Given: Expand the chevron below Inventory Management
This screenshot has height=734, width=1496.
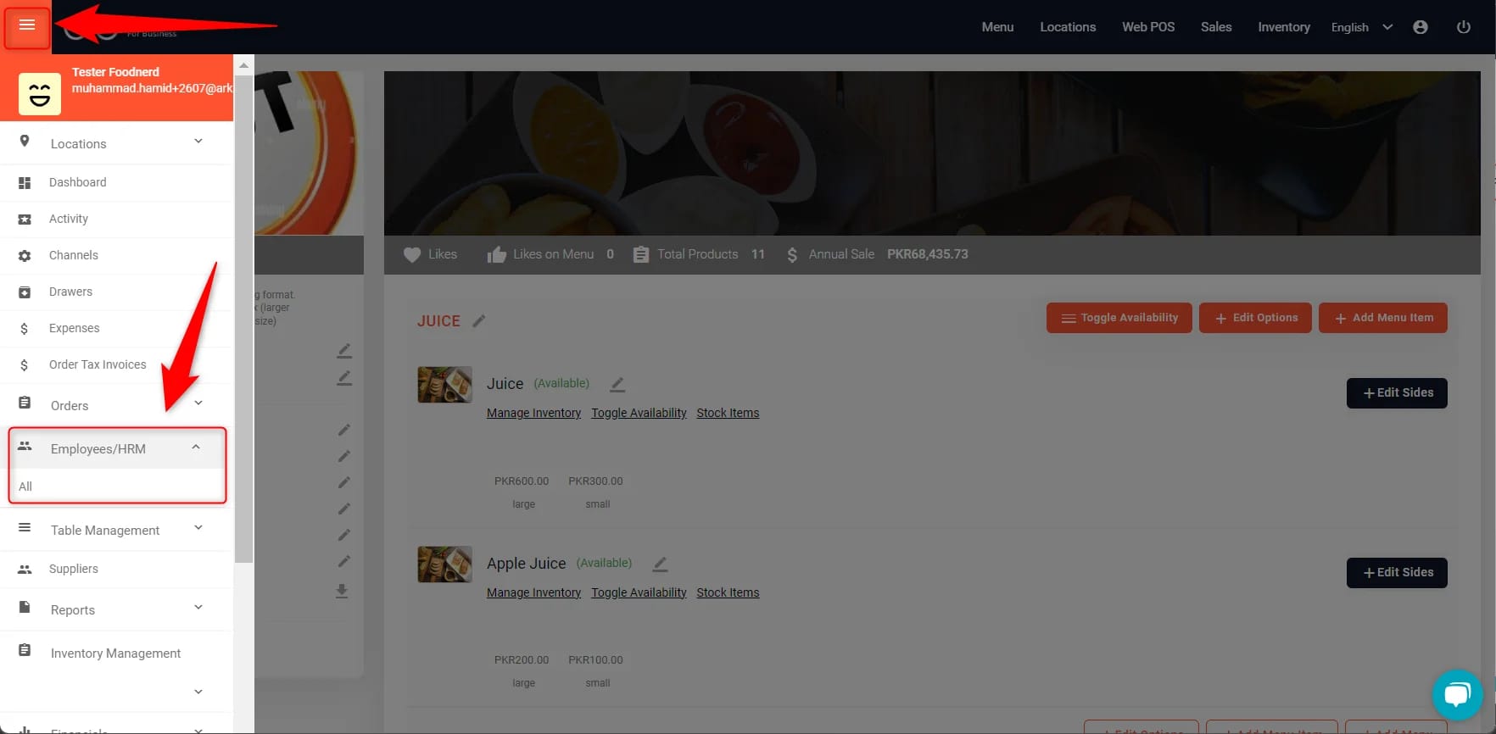Looking at the screenshot, I should click(x=198, y=692).
